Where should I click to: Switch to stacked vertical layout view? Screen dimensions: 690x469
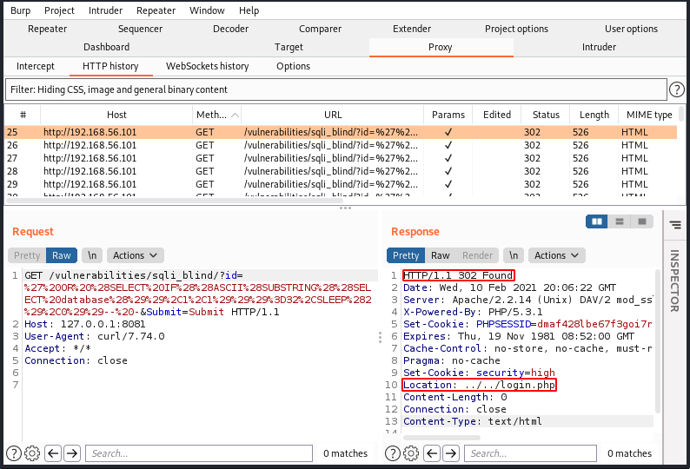[619, 221]
